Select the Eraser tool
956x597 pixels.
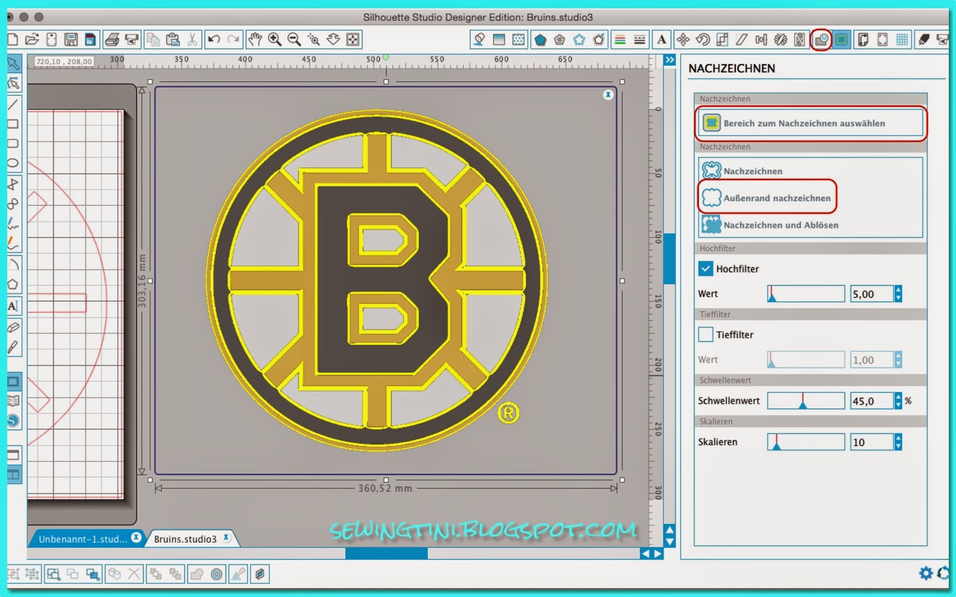click(13, 327)
